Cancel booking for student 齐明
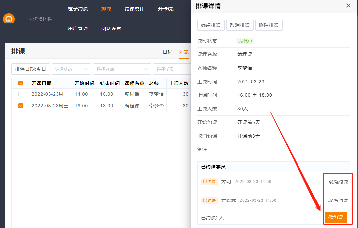Screen dimensions: 358x228 [x=338, y=182]
